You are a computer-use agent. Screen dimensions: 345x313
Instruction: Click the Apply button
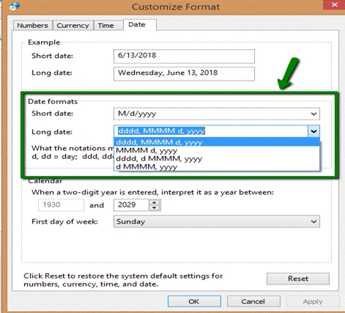click(313, 301)
